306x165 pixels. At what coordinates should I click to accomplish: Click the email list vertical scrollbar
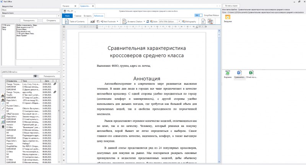(59, 122)
